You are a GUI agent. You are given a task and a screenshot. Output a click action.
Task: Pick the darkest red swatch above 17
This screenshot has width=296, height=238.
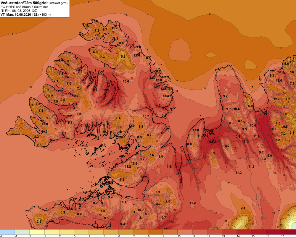click(x=288, y=232)
